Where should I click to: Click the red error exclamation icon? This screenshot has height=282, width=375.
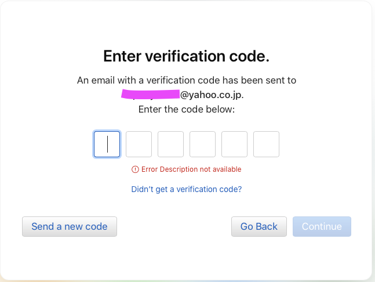click(x=135, y=169)
